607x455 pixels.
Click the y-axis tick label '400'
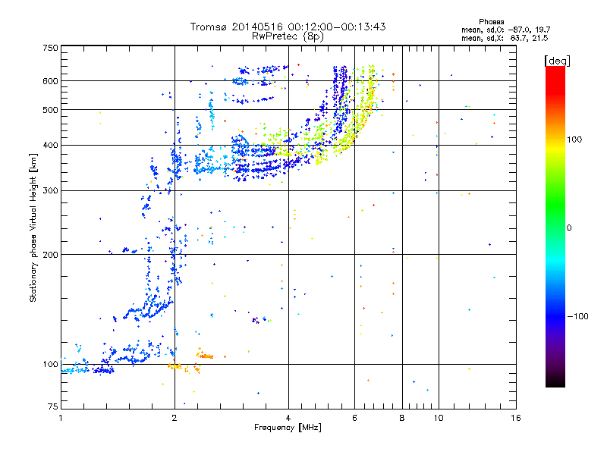[x=50, y=146]
